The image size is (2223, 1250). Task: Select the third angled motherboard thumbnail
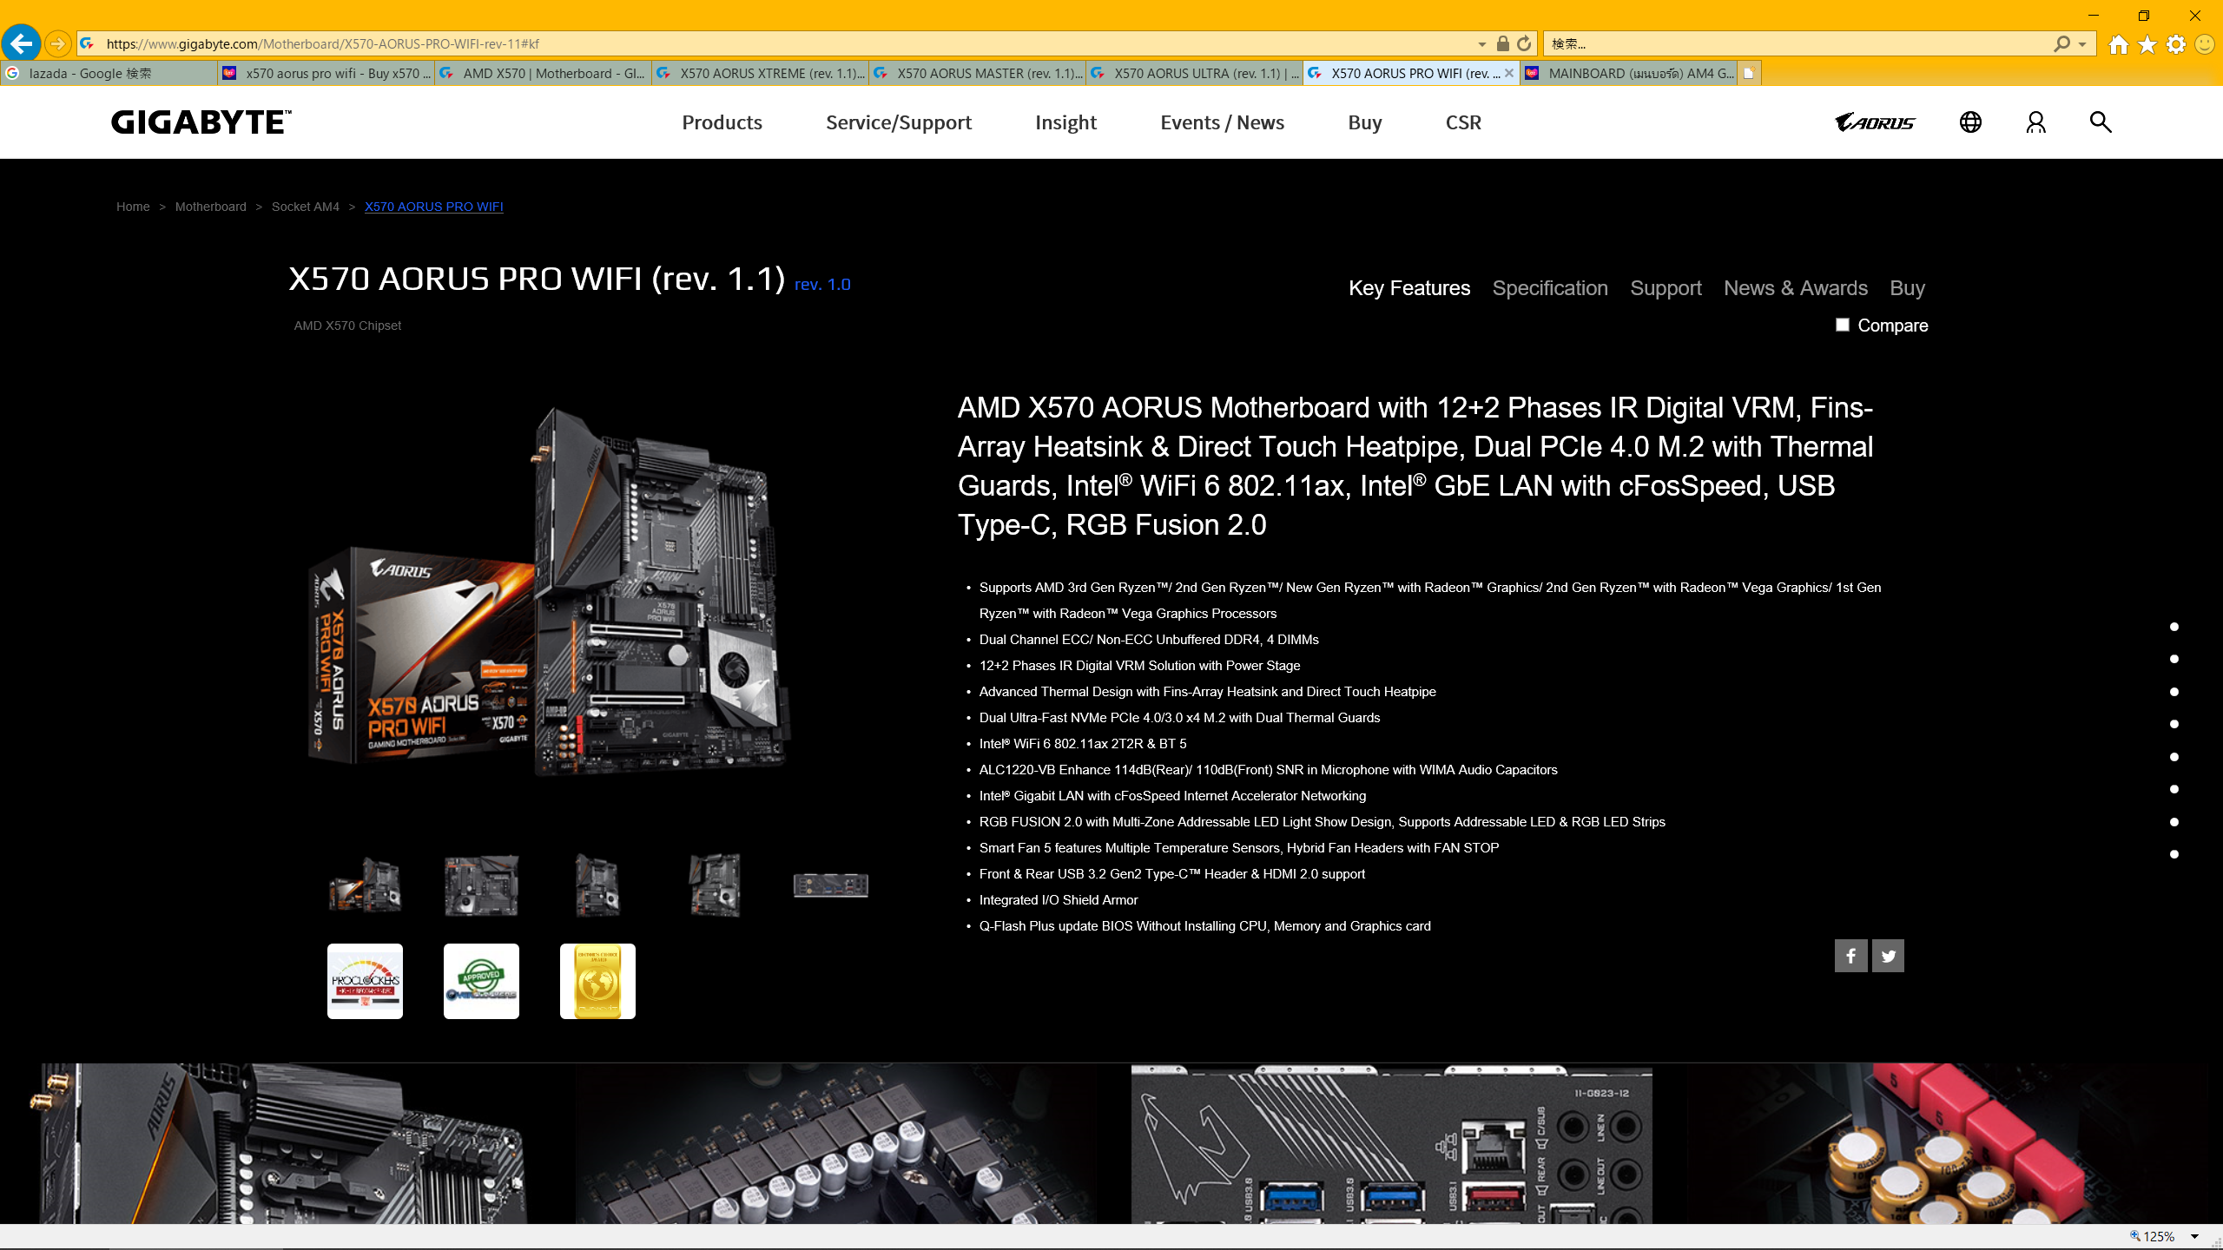[x=598, y=885]
